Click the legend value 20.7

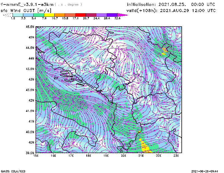(86, 18)
